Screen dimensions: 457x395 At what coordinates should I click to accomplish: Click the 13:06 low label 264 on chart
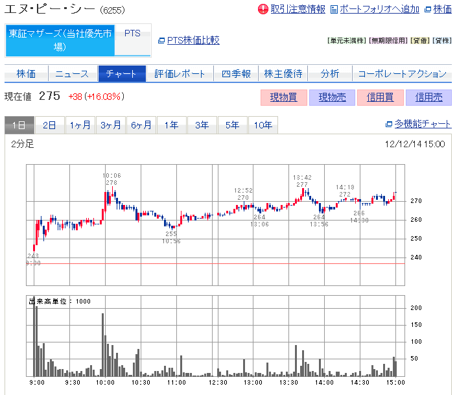pos(259,221)
